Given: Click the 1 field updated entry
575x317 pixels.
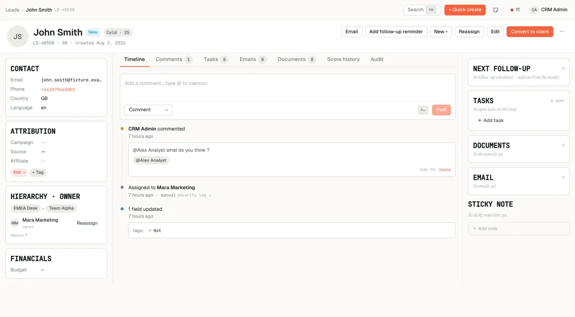Looking at the screenshot, I should click(145, 209).
